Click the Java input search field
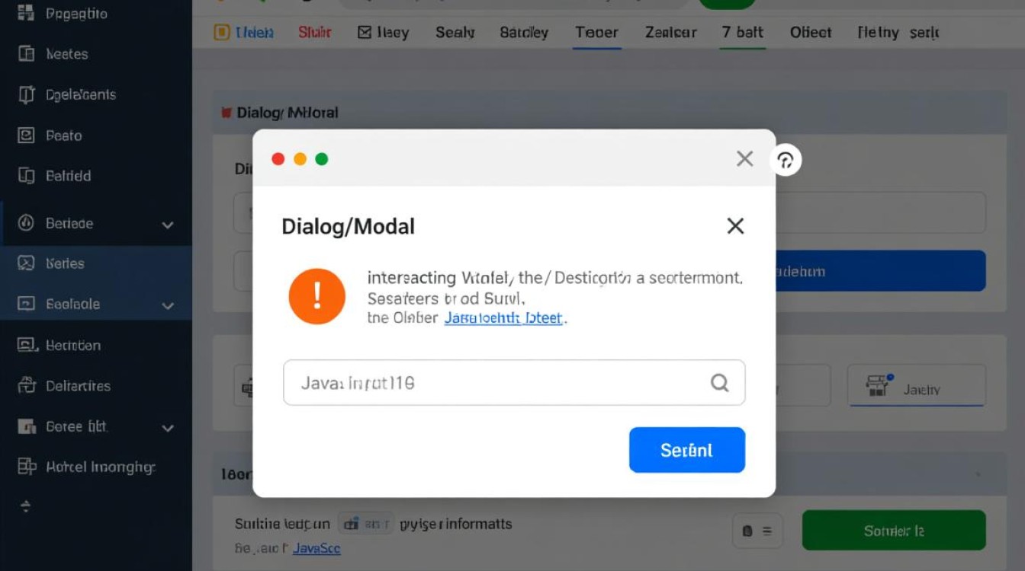 514,382
